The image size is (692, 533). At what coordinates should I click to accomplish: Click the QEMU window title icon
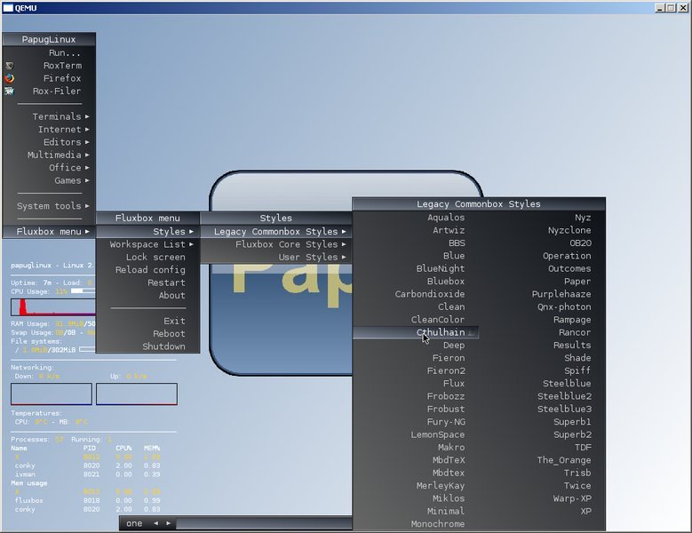click(x=8, y=8)
